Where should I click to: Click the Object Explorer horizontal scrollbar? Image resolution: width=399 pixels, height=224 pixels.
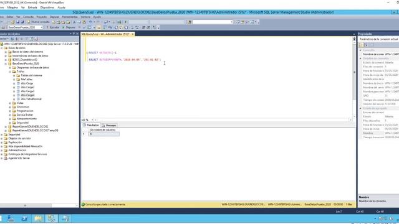(38, 205)
